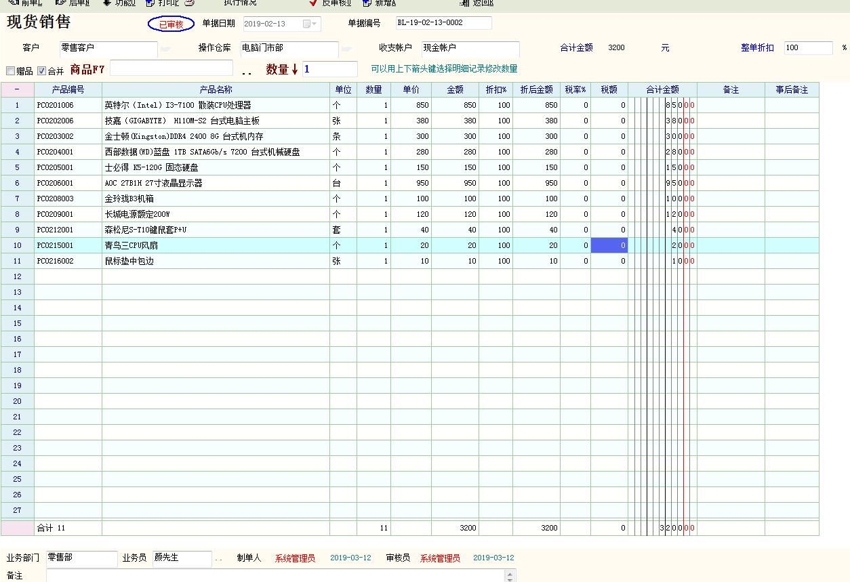Select row 6 AOC 27B1H monitor
The width and height of the screenshot is (850, 582).
point(153,183)
